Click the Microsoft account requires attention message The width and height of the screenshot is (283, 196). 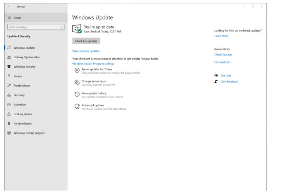tap(115, 59)
